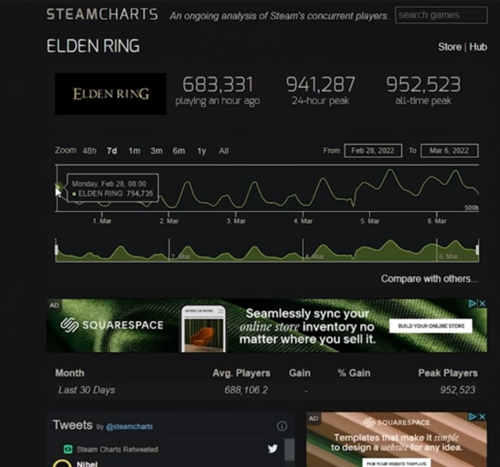
Task: Open the Tweets info icon
Action: click(282, 426)
